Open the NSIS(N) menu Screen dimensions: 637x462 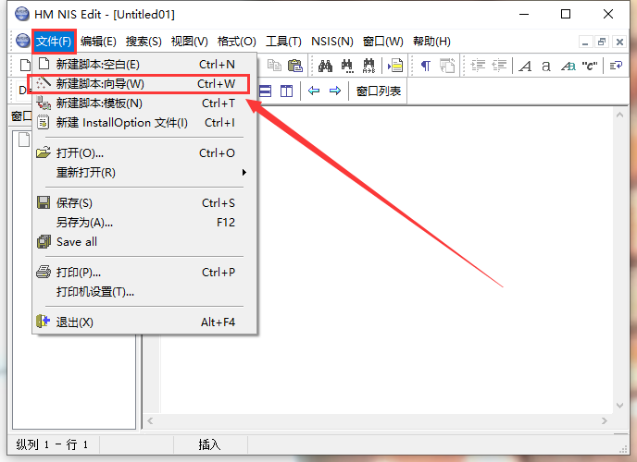tap(331, 41)
